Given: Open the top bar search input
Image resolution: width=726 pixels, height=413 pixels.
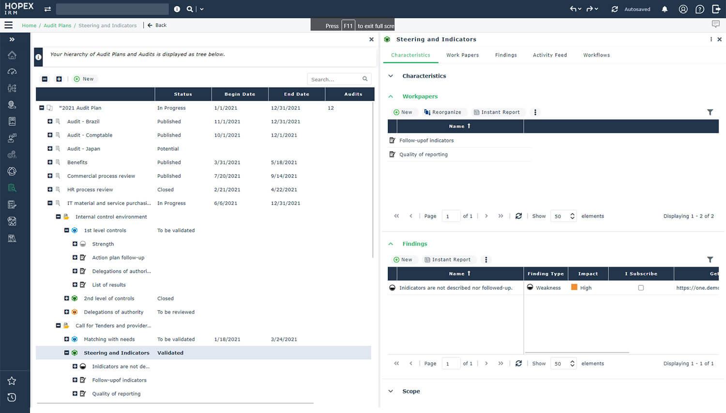Looking at the screenshot, I should pos(112,9).
